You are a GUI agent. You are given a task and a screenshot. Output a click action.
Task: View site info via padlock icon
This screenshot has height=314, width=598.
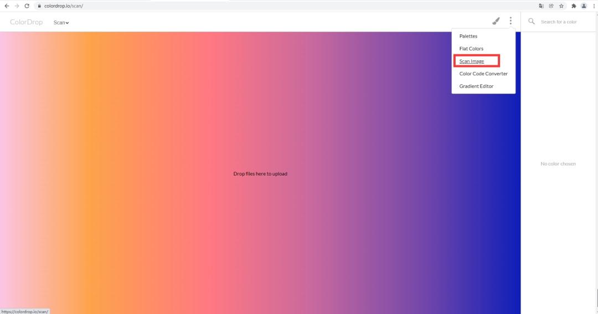pos(39,6)
